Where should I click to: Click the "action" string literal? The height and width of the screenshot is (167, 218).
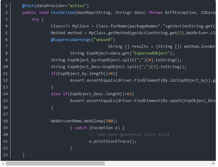(x=77, y=6)
